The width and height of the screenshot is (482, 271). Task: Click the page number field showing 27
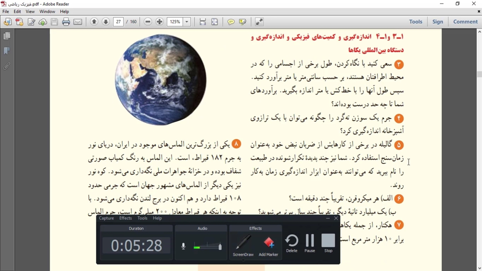click(x=118, y=22)
